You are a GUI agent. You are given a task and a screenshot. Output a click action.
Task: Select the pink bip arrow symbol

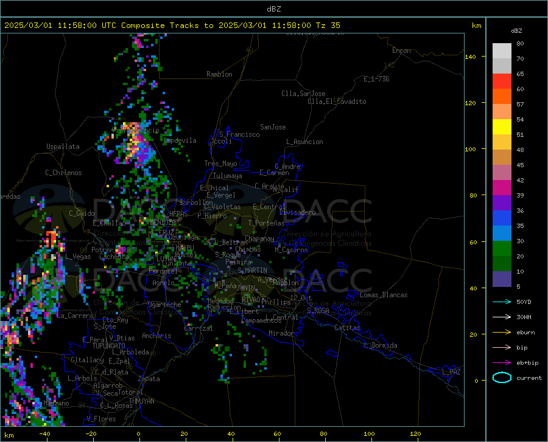(502, 348)
